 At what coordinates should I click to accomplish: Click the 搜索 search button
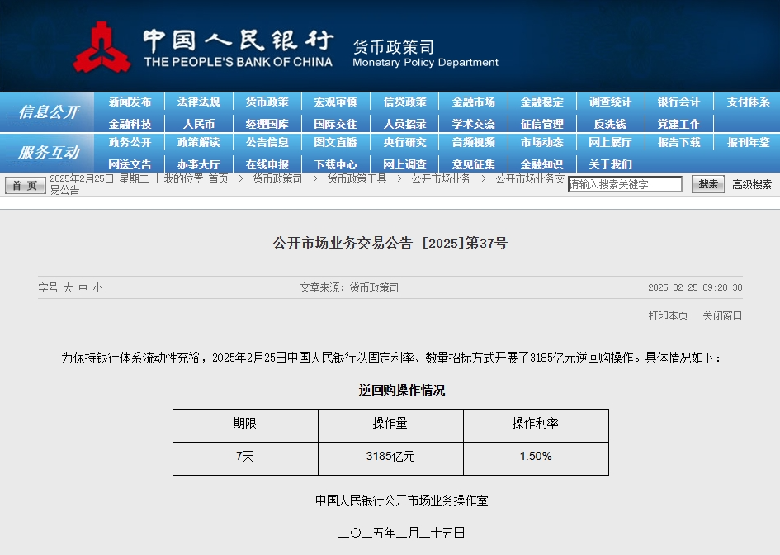click(707, 184)
